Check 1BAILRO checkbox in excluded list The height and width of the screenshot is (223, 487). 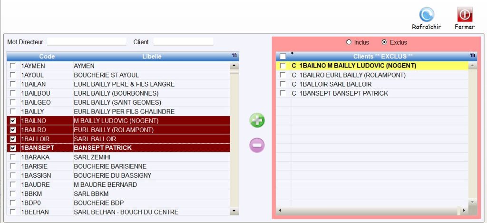tap(283, 75)
